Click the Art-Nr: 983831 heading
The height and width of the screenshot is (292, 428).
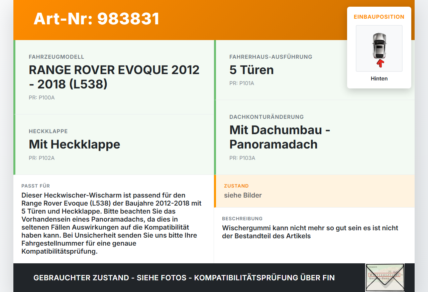[96, 19]
